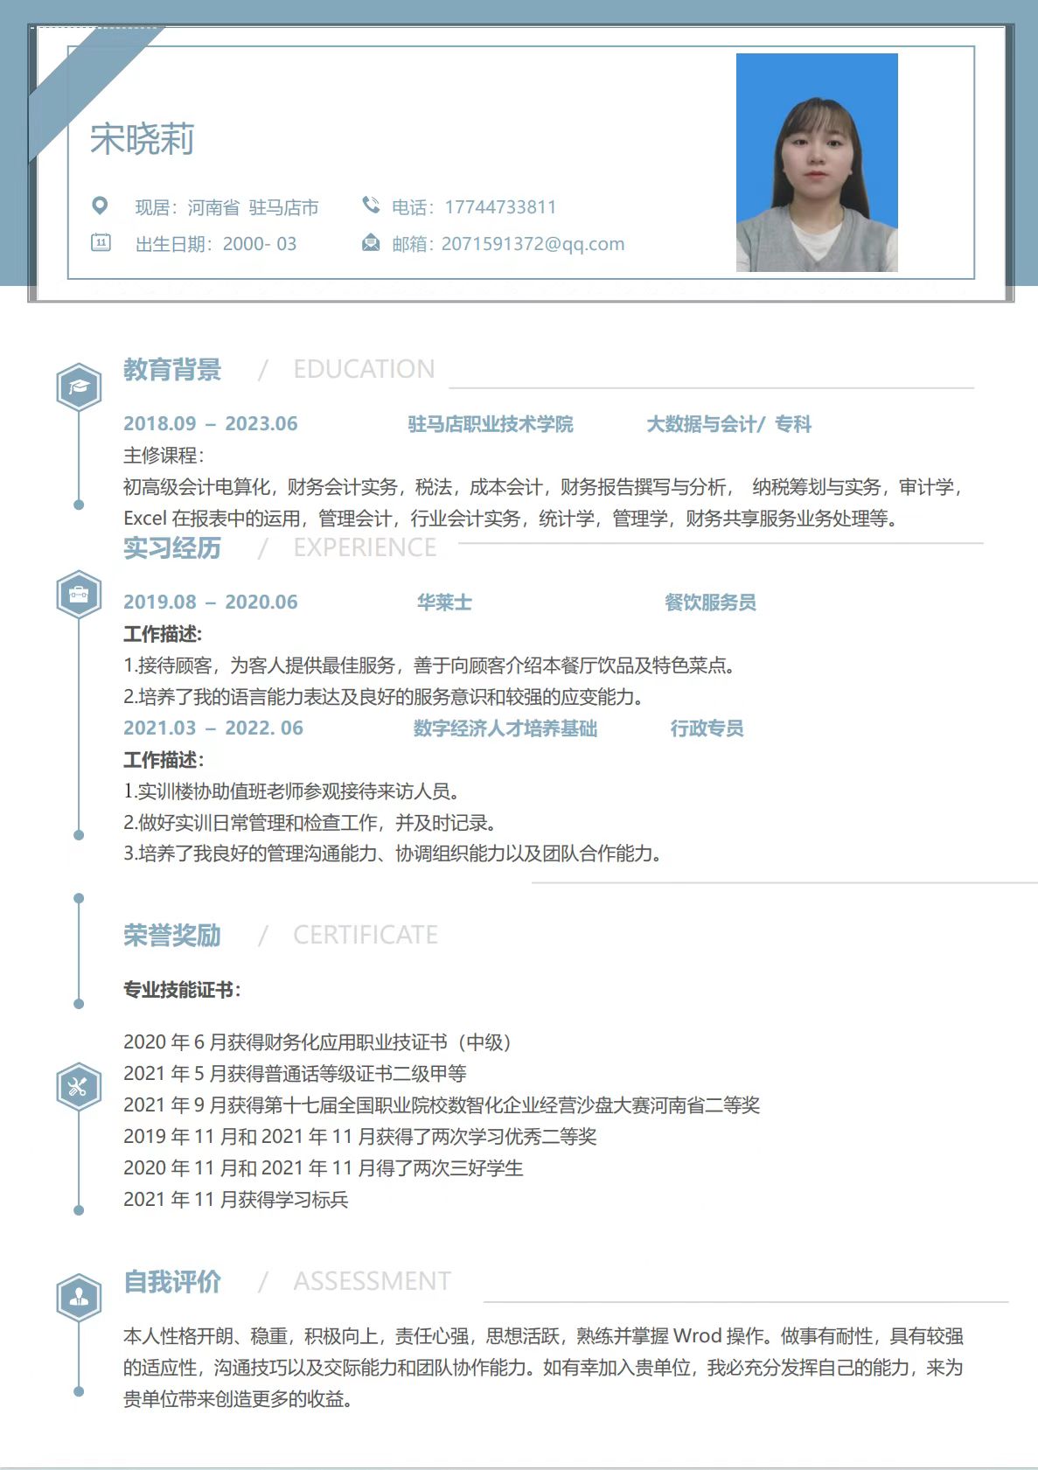
Task: Click the email 2071591372@qq.com
Action: (533, 244)
